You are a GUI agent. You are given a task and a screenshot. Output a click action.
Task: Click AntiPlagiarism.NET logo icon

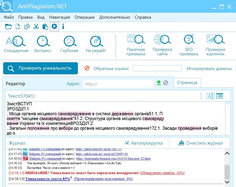pyautogui.click(x=6, y=6)
